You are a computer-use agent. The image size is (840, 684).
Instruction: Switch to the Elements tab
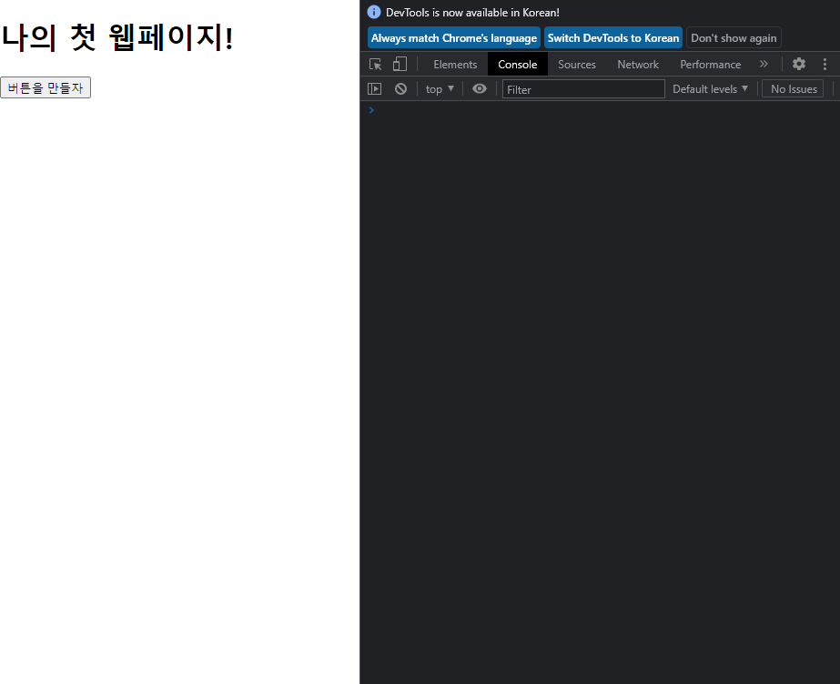pyautogui.click(x=455, y=65)
